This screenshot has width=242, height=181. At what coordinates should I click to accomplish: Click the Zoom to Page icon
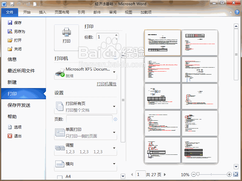(x=236, y=174)
